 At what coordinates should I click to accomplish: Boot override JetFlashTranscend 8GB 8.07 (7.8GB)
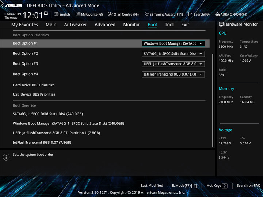click(x=42, y=142)
